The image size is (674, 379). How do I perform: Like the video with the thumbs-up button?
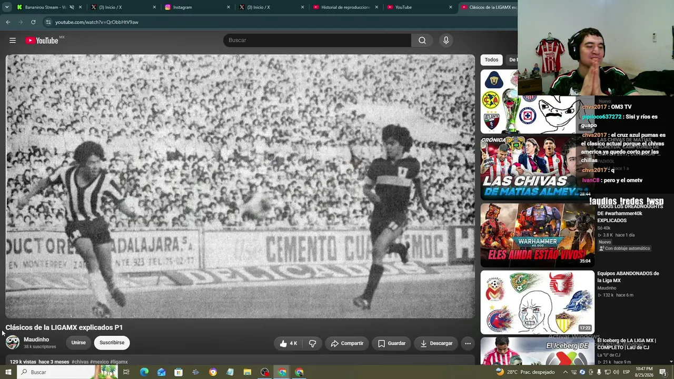(289, 343)
